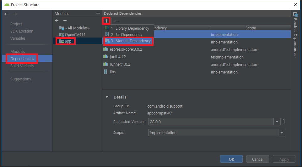The height and width of the screenshot is (167, 302).
Task: Click the OpenCV411 module icon
Action: click(x=62, y=34)
